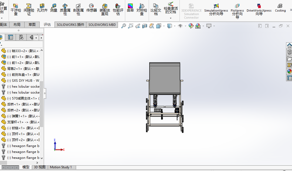292x171 pixels.
Task: Run Performance Evaluation (性能评估)
Action: click(118, 9)
